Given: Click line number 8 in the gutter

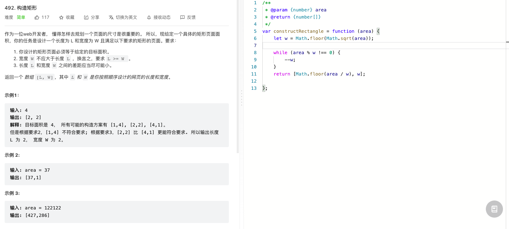Looking at the screenshot, I should [x=255, y=52].
